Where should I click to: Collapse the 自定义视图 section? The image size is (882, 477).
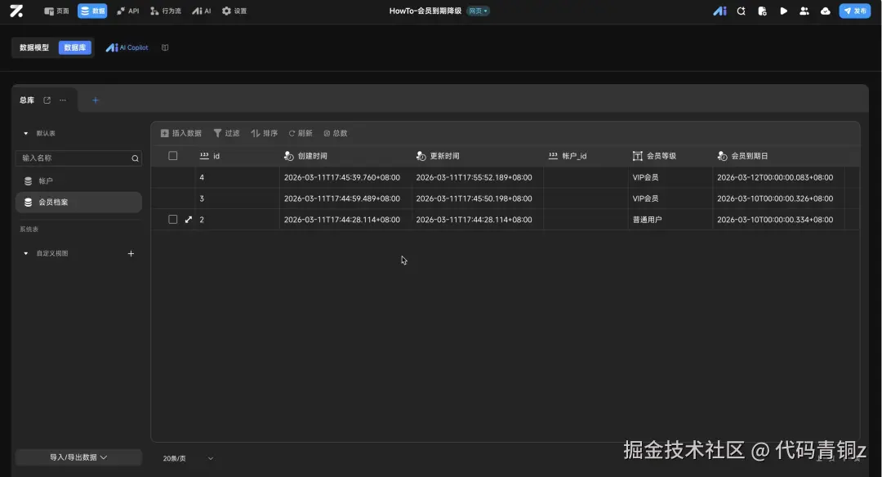pos(26,254)
